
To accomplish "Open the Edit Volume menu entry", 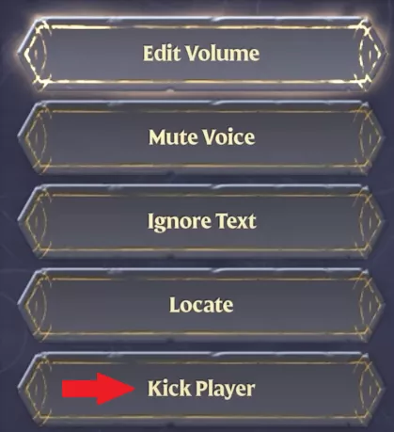I will tap(200, 54).
